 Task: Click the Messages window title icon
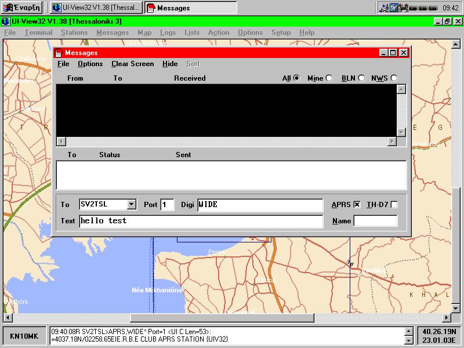pyautogui.click(x=59, y=53)
